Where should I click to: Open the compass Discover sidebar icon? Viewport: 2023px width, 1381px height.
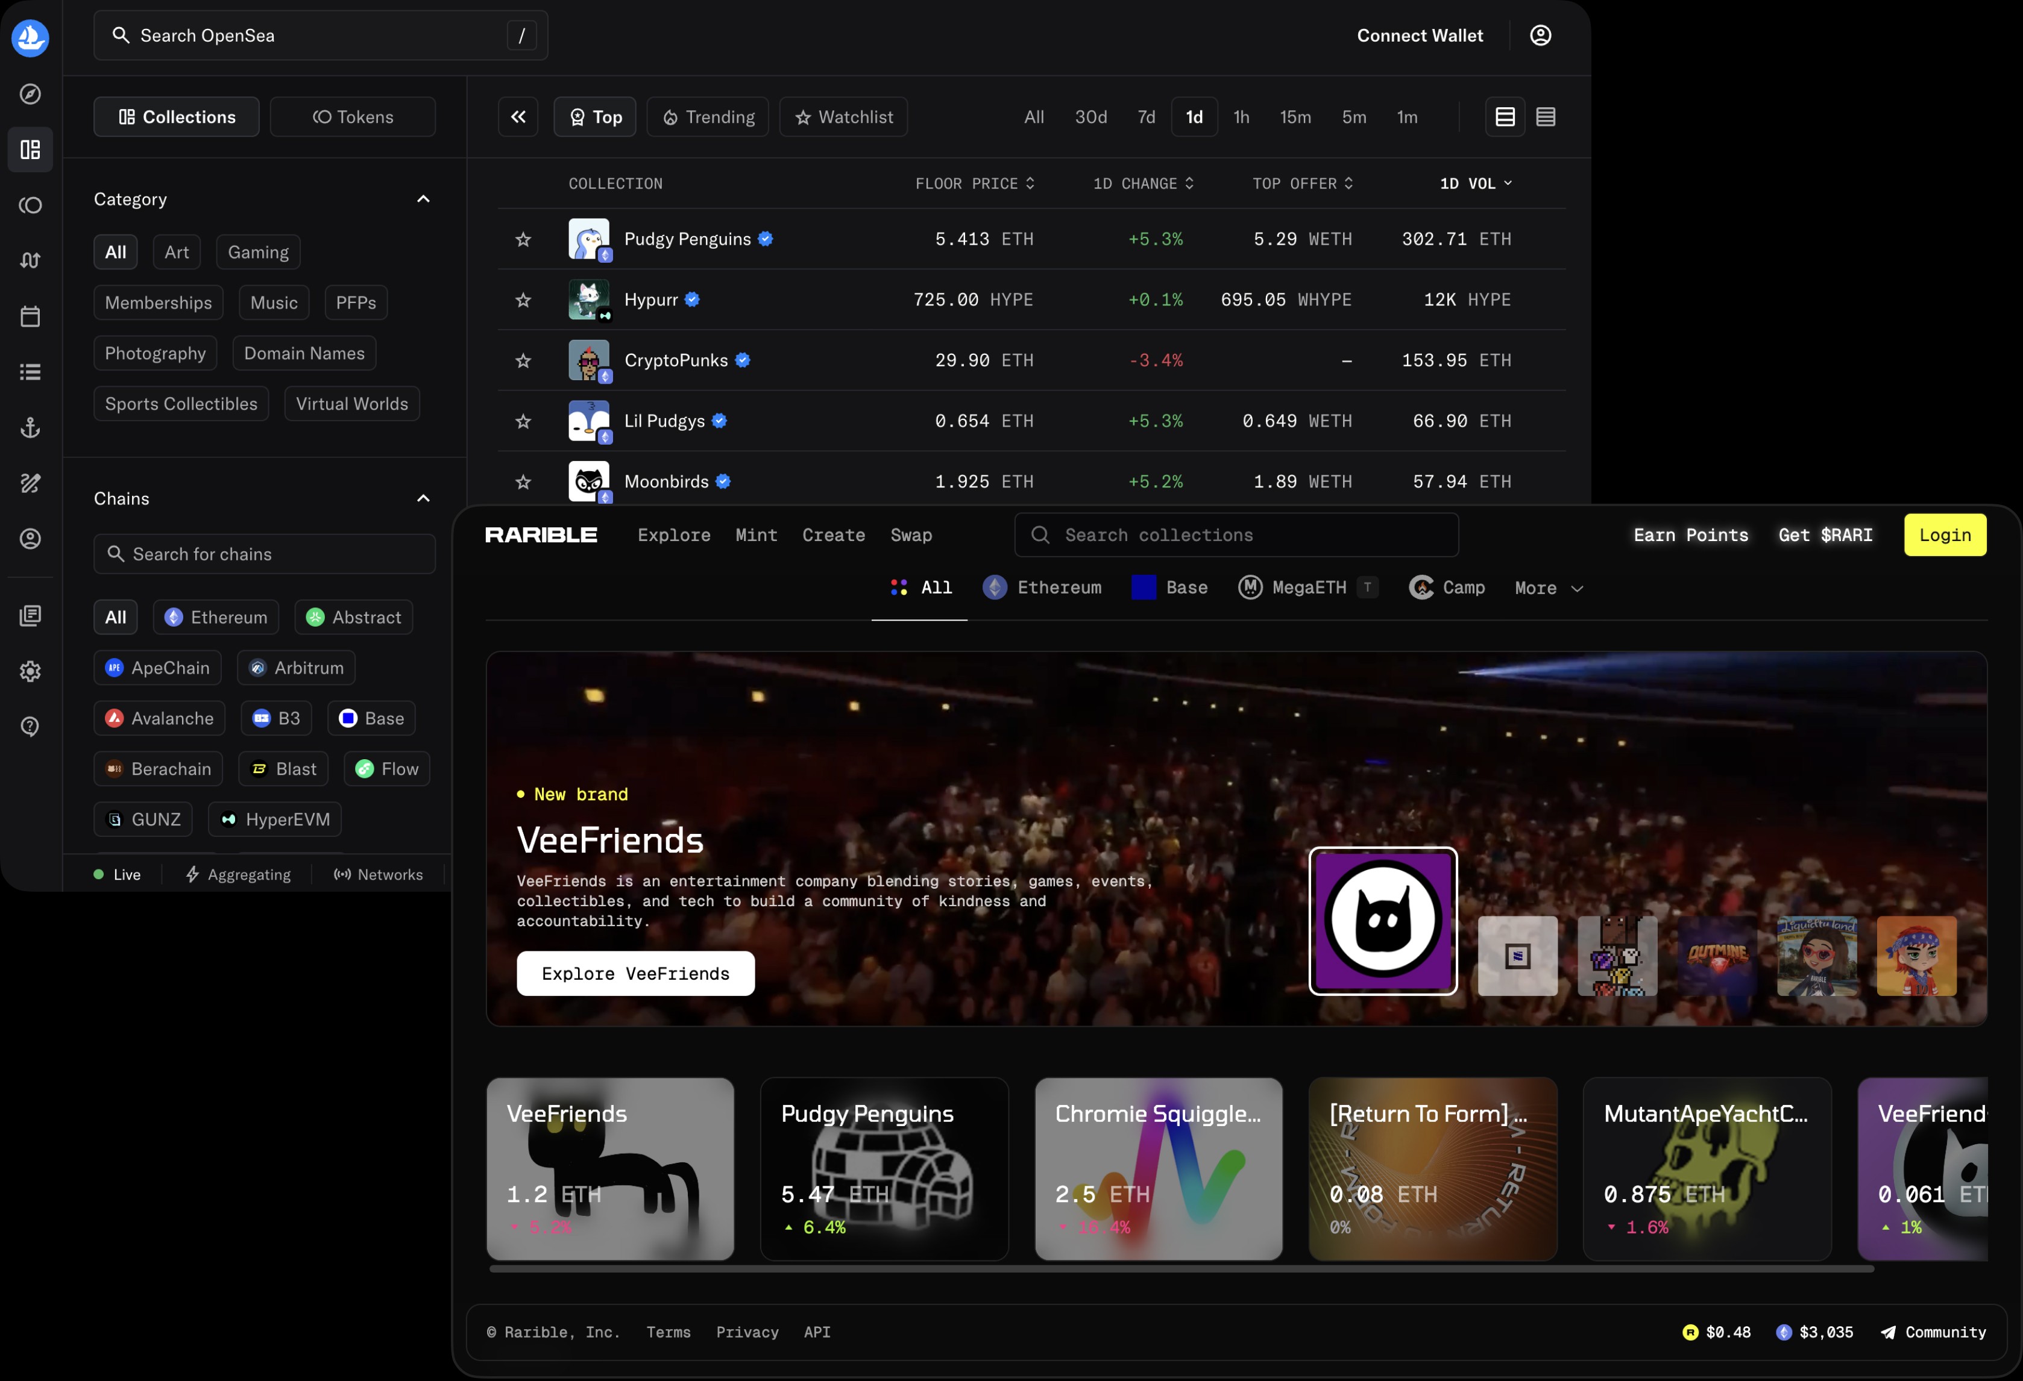pyautogui.click(x=31, y=94)
